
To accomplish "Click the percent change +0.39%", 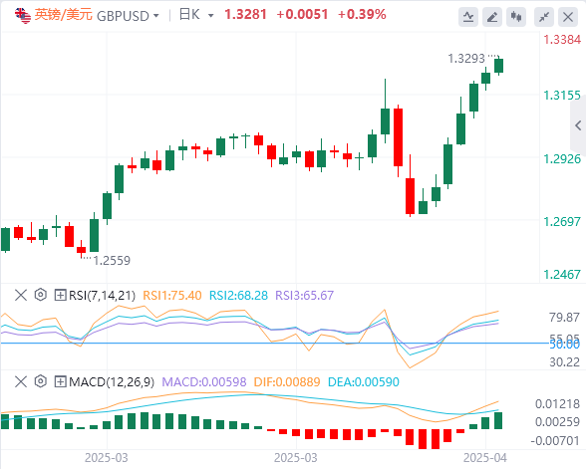I will tap(362, 15).
